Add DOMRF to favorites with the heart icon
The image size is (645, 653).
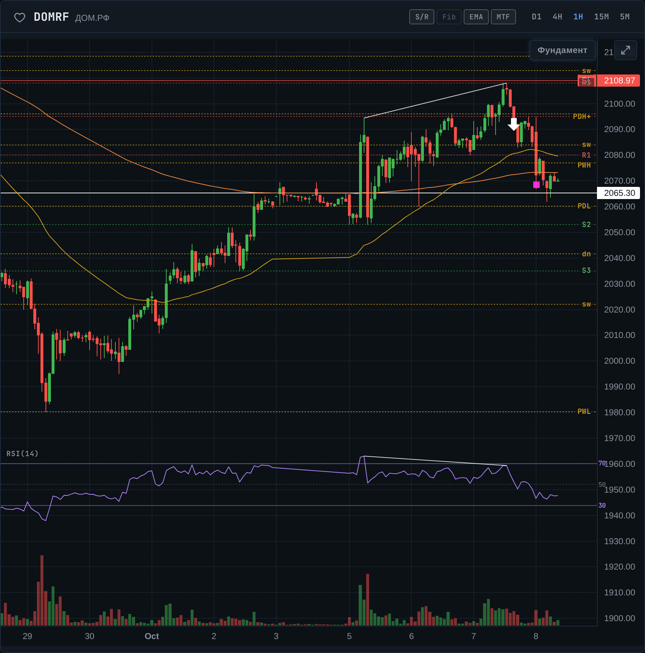point(19,17)
